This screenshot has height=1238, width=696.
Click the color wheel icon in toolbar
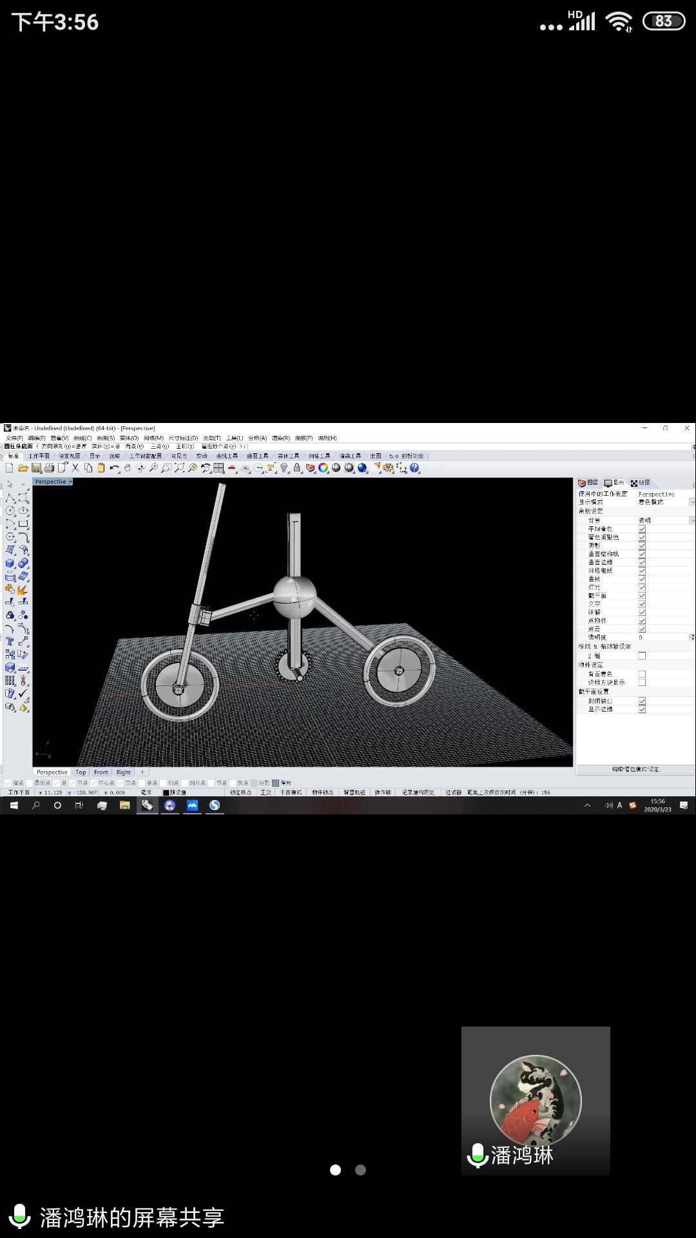pyautogui.click(x=323, y=468)
